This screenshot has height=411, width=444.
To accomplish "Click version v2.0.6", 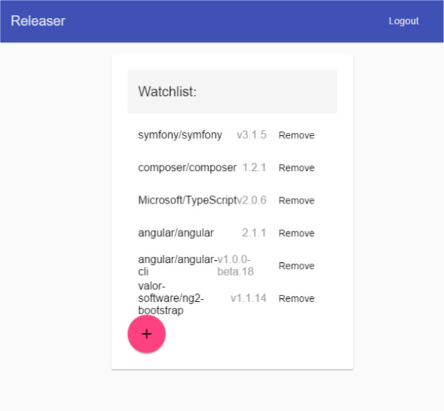I will pyautogui.click(x=252, y=200).
